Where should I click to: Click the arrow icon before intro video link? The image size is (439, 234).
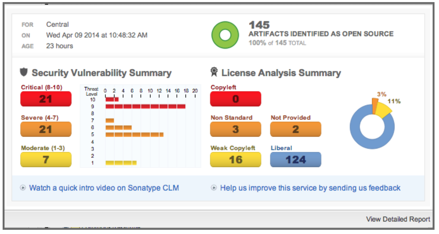click(23, 188)
